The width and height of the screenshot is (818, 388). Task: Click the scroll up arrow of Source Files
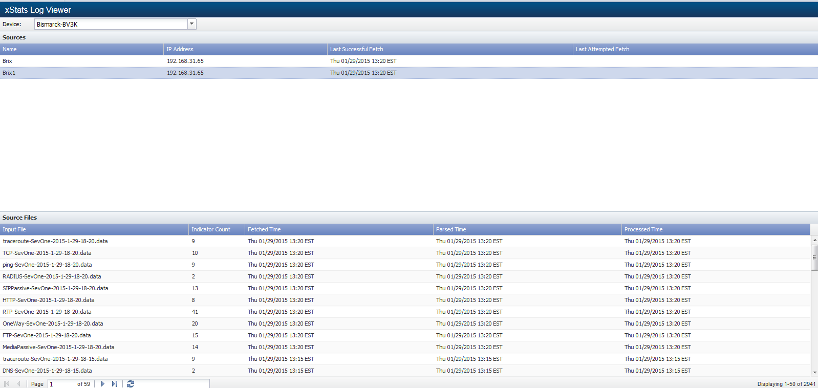pos(814,240)
